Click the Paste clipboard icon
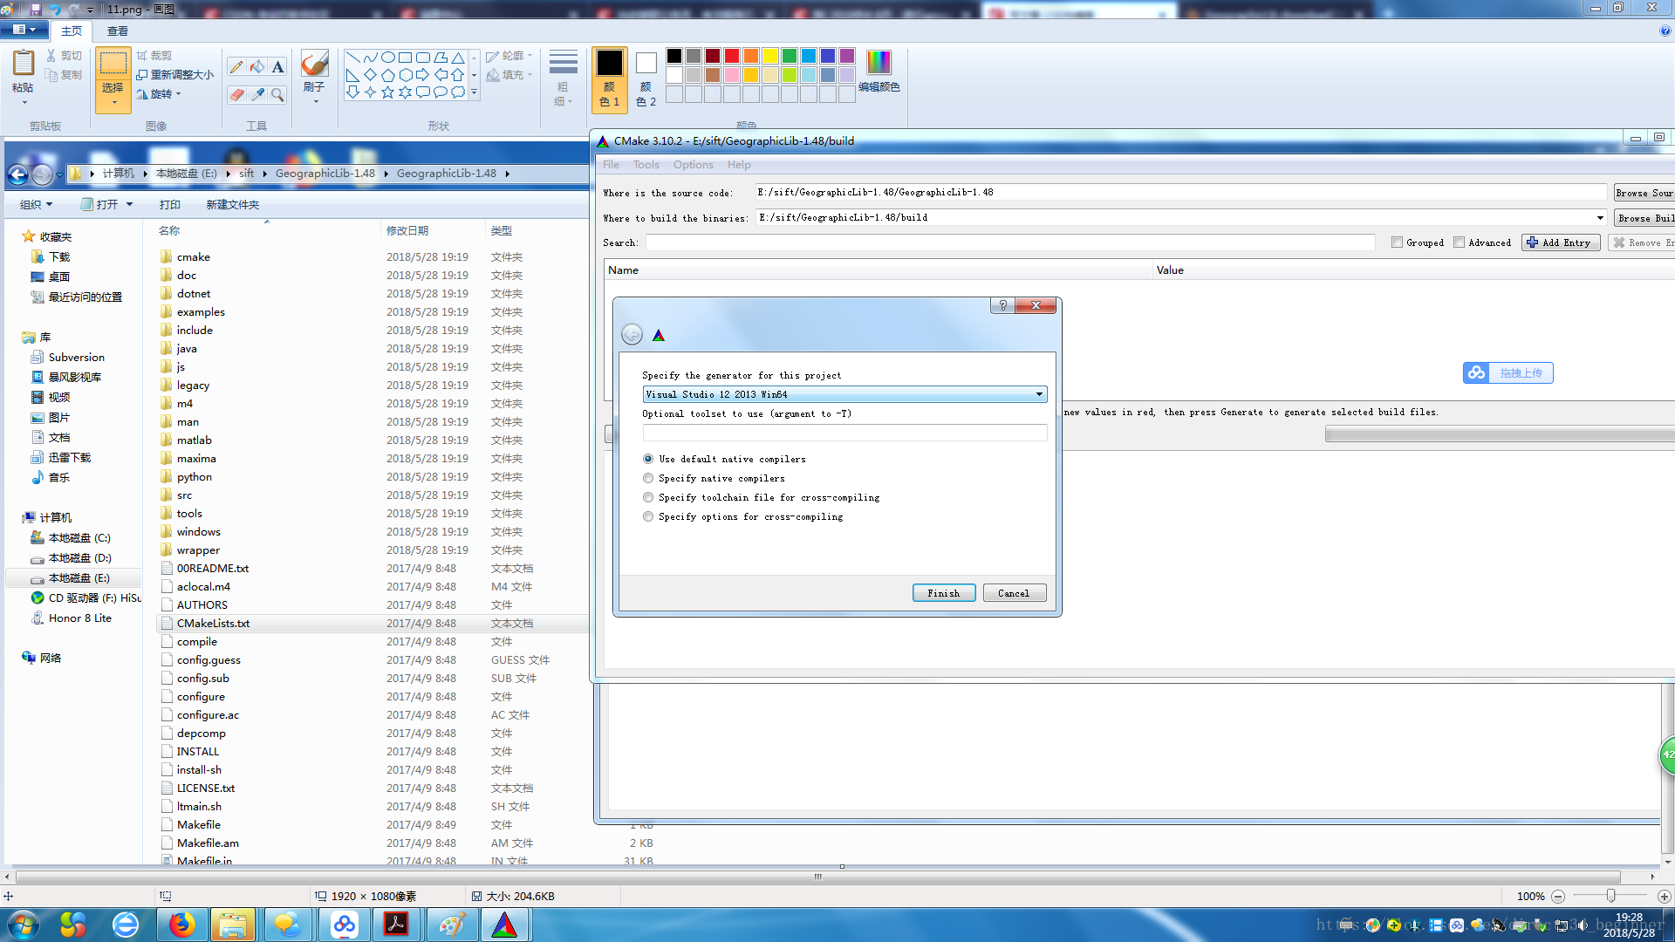The height and width of the screenshot is (942, 1675). tap(24, 64)
